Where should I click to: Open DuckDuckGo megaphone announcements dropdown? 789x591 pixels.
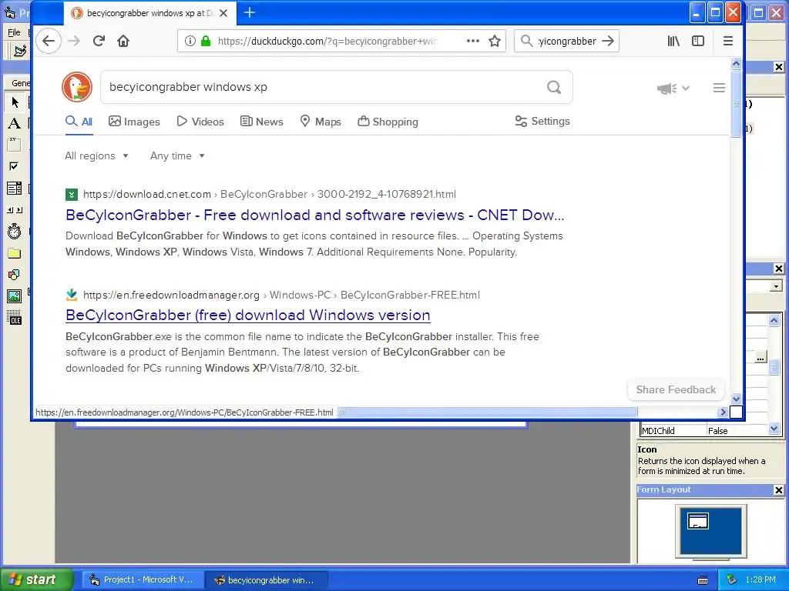click(673, 88)
